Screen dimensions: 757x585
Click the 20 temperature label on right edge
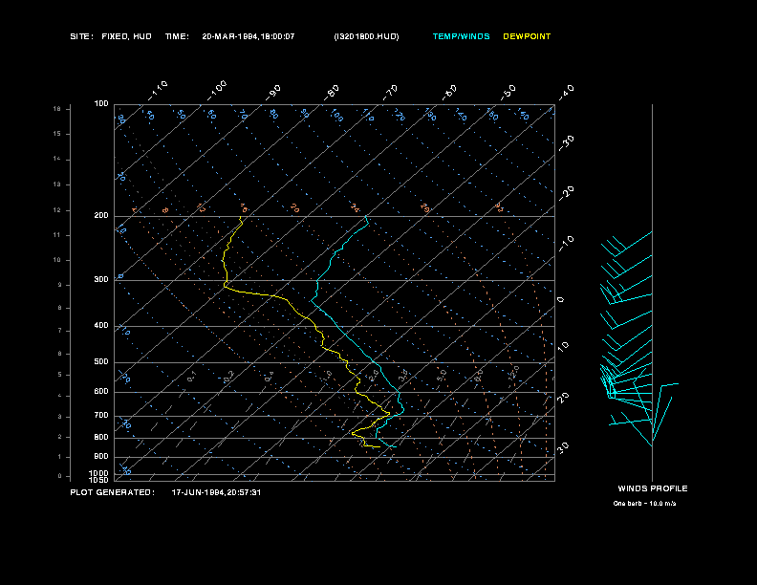tap(563, 398)
